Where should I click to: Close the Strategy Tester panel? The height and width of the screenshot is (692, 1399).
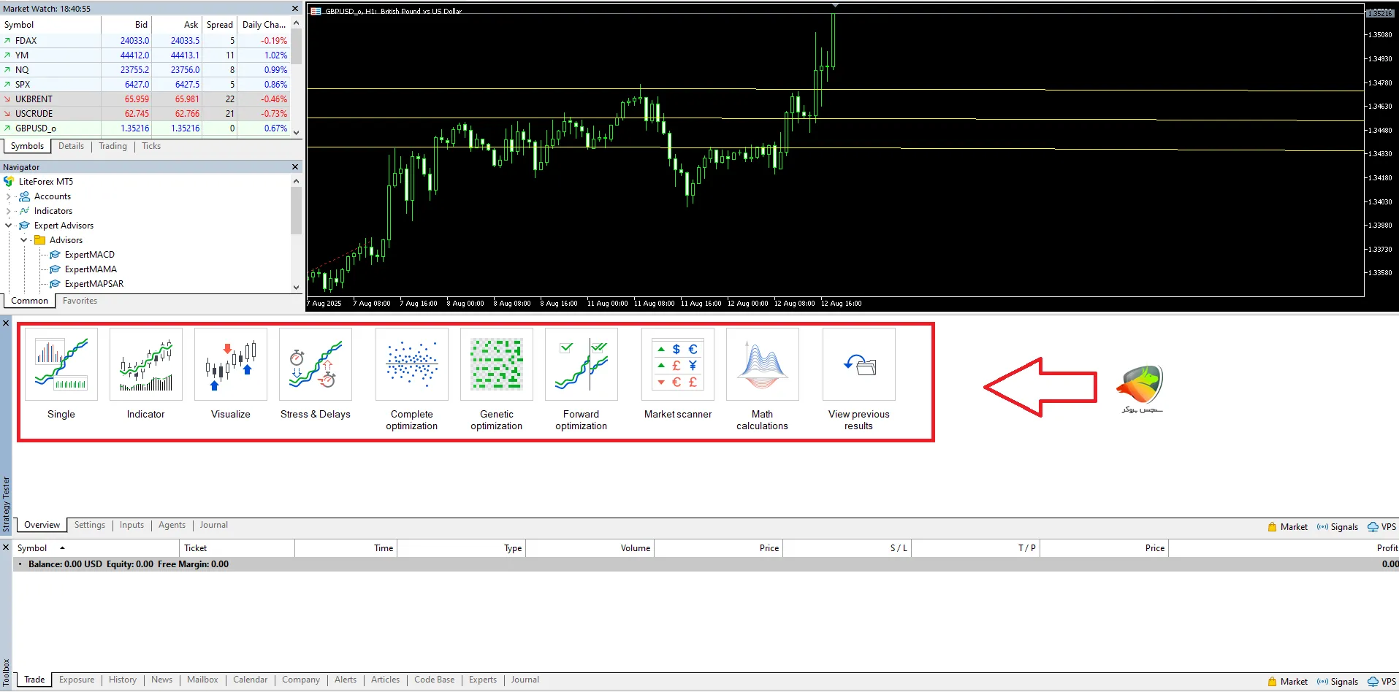6,323
